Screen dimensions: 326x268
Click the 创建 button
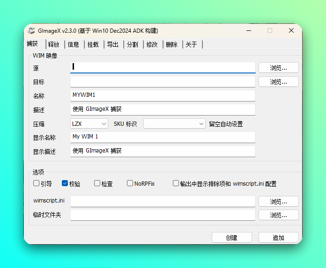pyautogui.click(x=232, y=237)
